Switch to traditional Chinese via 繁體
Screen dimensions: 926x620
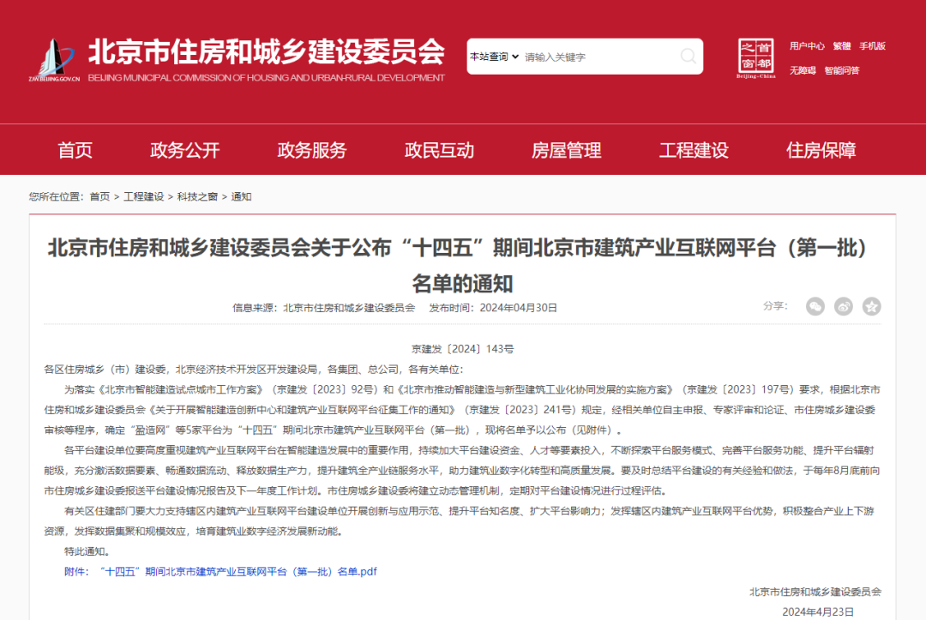841,46
